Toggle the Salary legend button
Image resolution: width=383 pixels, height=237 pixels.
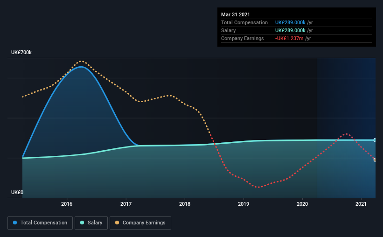point(91,223)
